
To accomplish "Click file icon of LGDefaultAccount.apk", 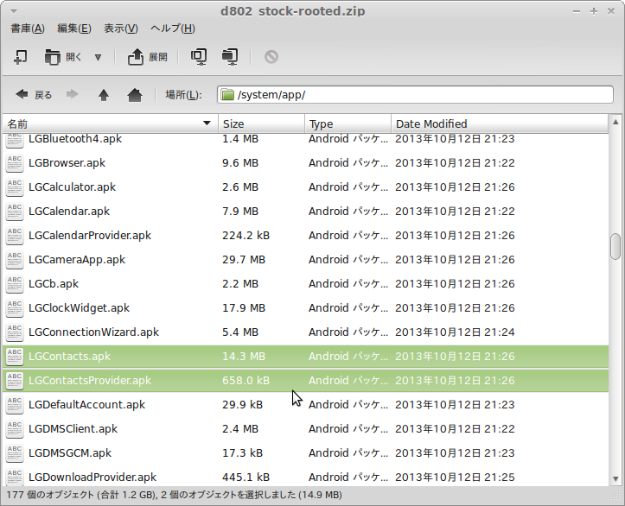I will [15, 405].
